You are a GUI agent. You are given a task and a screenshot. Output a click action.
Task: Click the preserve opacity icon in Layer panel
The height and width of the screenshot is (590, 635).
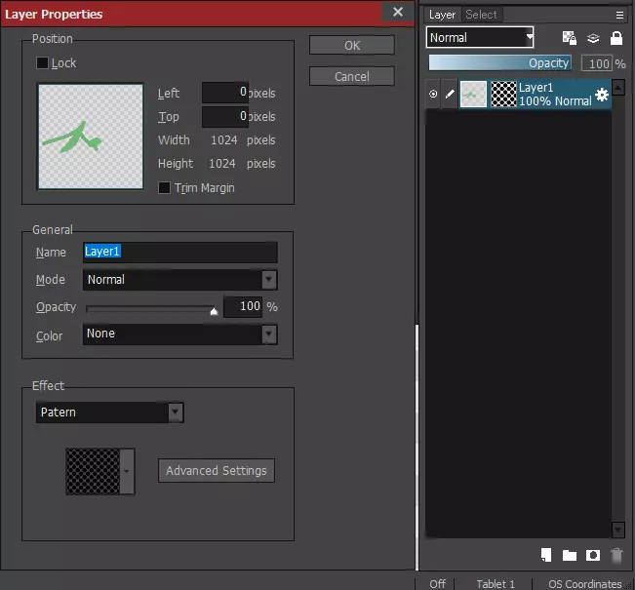click(569, 38)
